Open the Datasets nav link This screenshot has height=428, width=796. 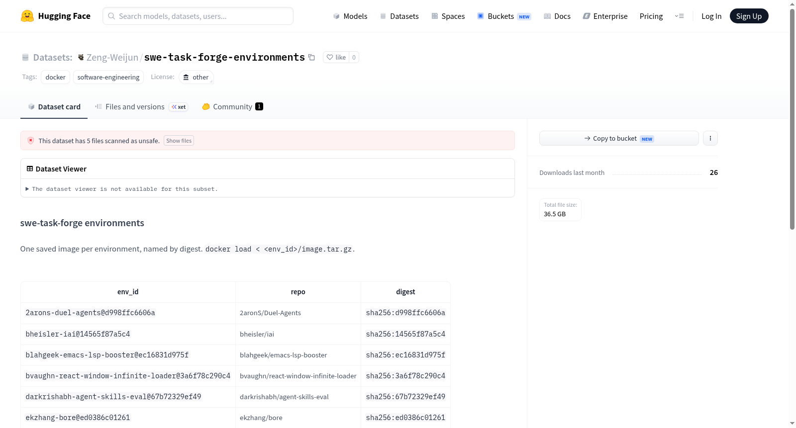pos(399,16)
